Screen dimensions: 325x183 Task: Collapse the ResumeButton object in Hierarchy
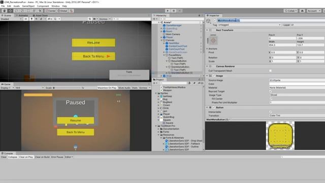(167, 61)
